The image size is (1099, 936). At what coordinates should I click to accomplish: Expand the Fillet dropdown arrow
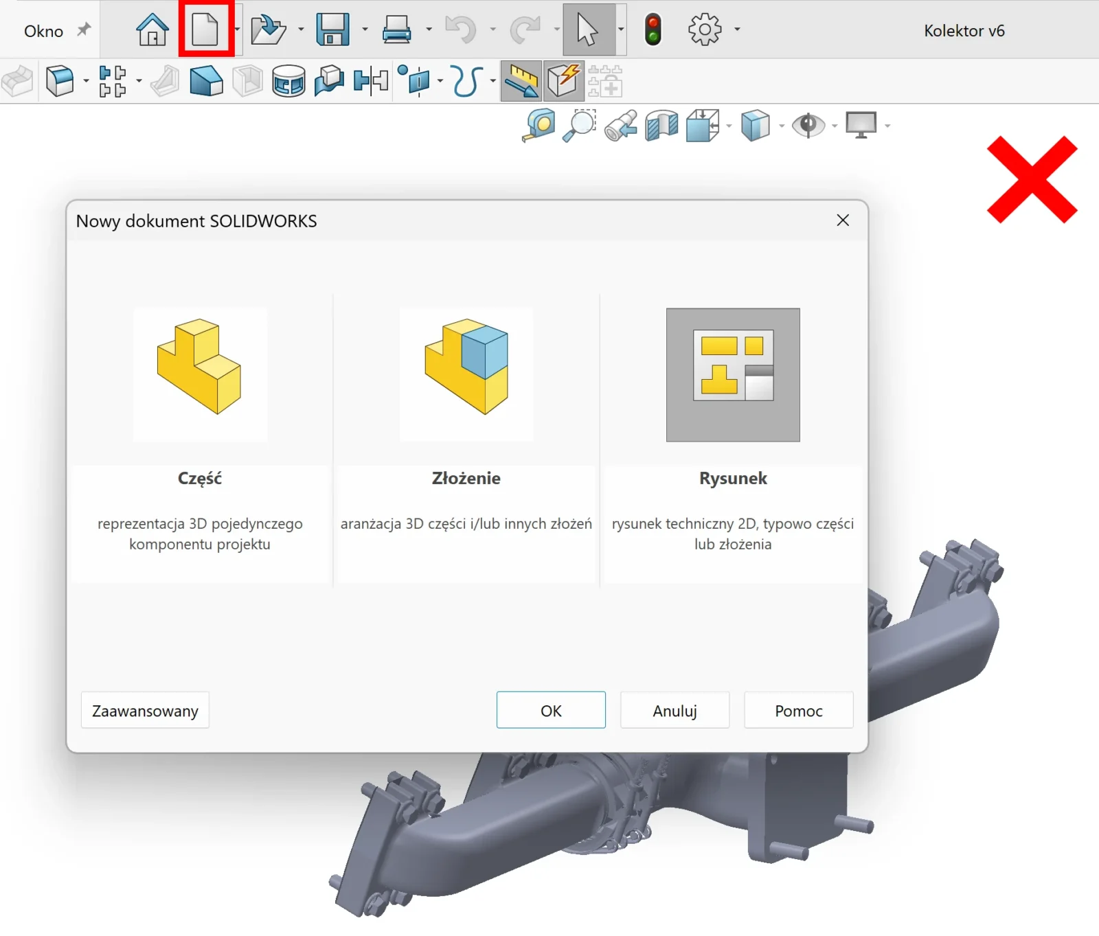86,81
